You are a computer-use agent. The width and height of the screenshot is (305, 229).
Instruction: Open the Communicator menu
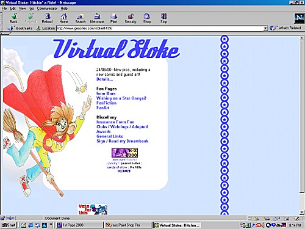[x=47, y=9]
